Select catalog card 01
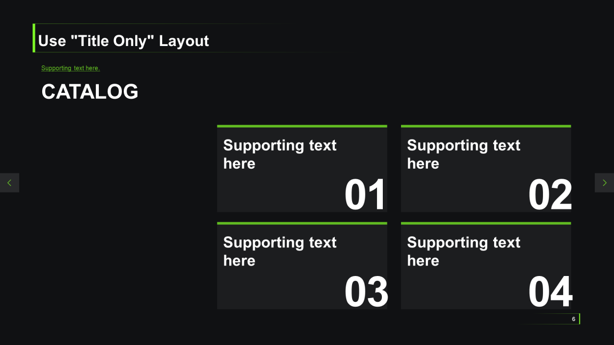This screenshot has width=614, height=345. (302, 169)
